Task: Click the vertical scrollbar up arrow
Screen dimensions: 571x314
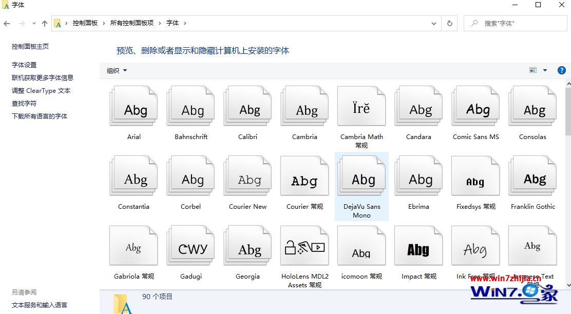Action: [568, 84]
